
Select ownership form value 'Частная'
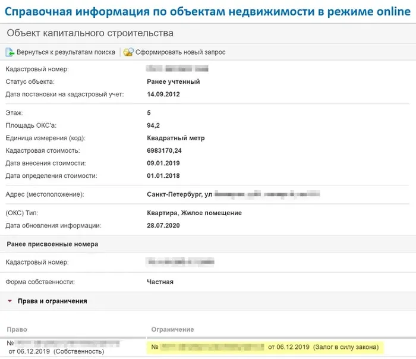pyautogui.click(x=160, y=282)
